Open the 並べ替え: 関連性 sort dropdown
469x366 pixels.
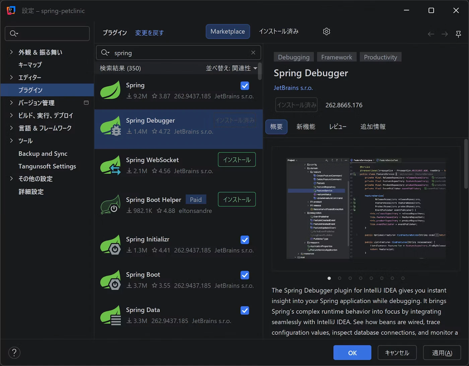click(231, 68)
